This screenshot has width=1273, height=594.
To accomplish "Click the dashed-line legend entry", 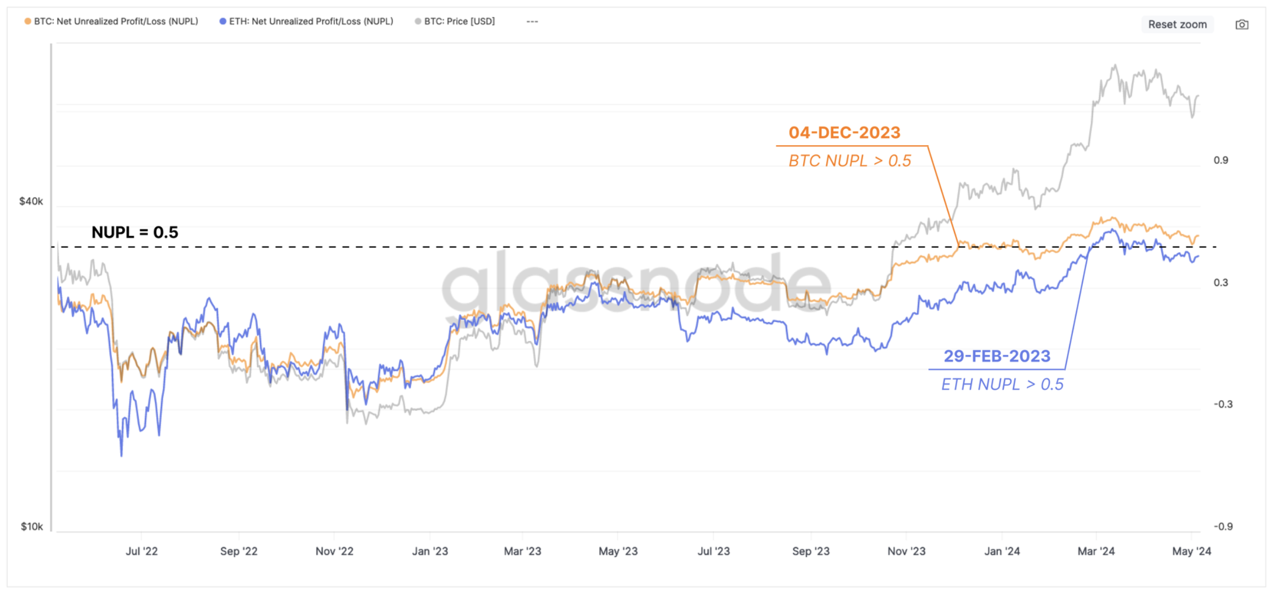I will (x=532, y=21).
